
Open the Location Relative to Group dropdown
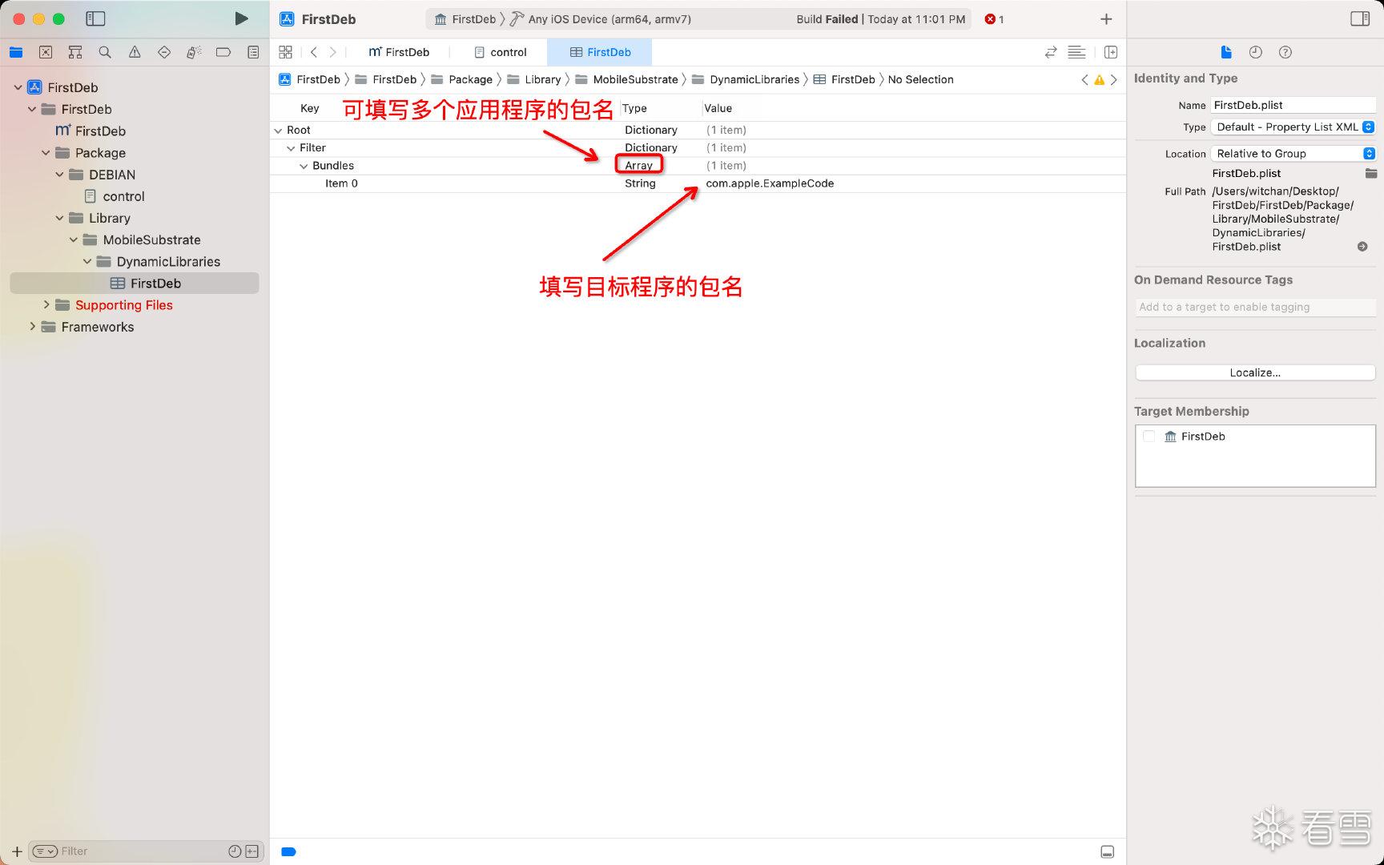(x=1293, y=153)
